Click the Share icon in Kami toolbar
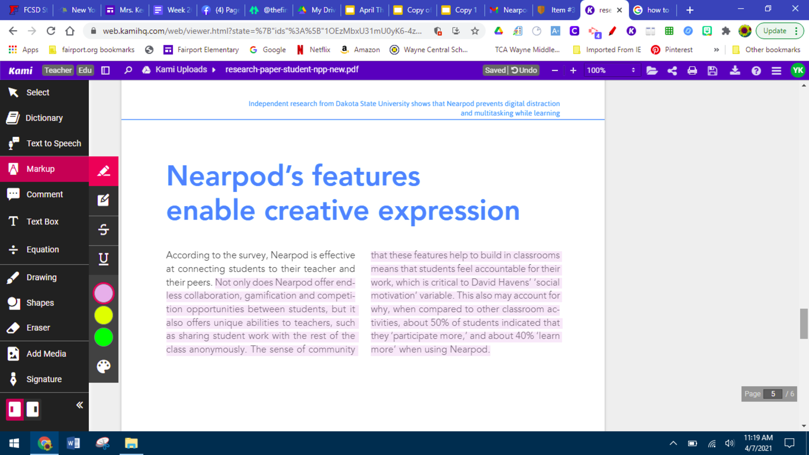The width and height of the screenshot is (809, 455). tap(672, 70)
